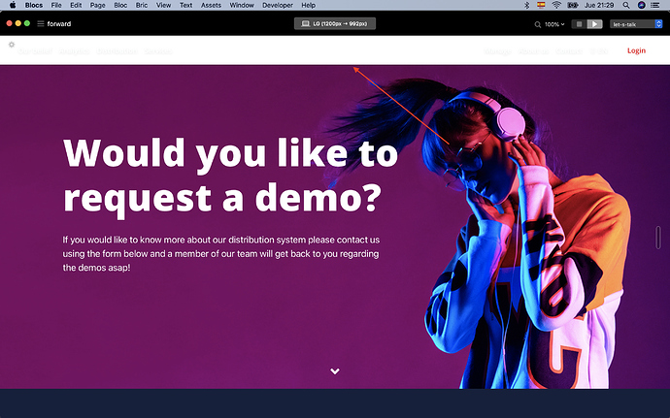Image resolution: width=670 pixels, height=418 pixels.
Task: Select the demo request heading text
Action: pyautogui.click(x=230, y=175)
